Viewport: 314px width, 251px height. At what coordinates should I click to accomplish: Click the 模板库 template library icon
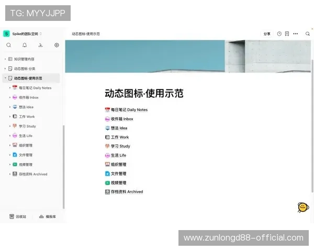[x=41, y=216]
